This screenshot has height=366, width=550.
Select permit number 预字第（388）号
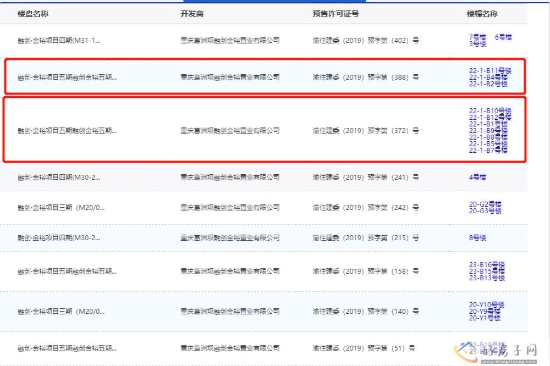pos(366,77)
